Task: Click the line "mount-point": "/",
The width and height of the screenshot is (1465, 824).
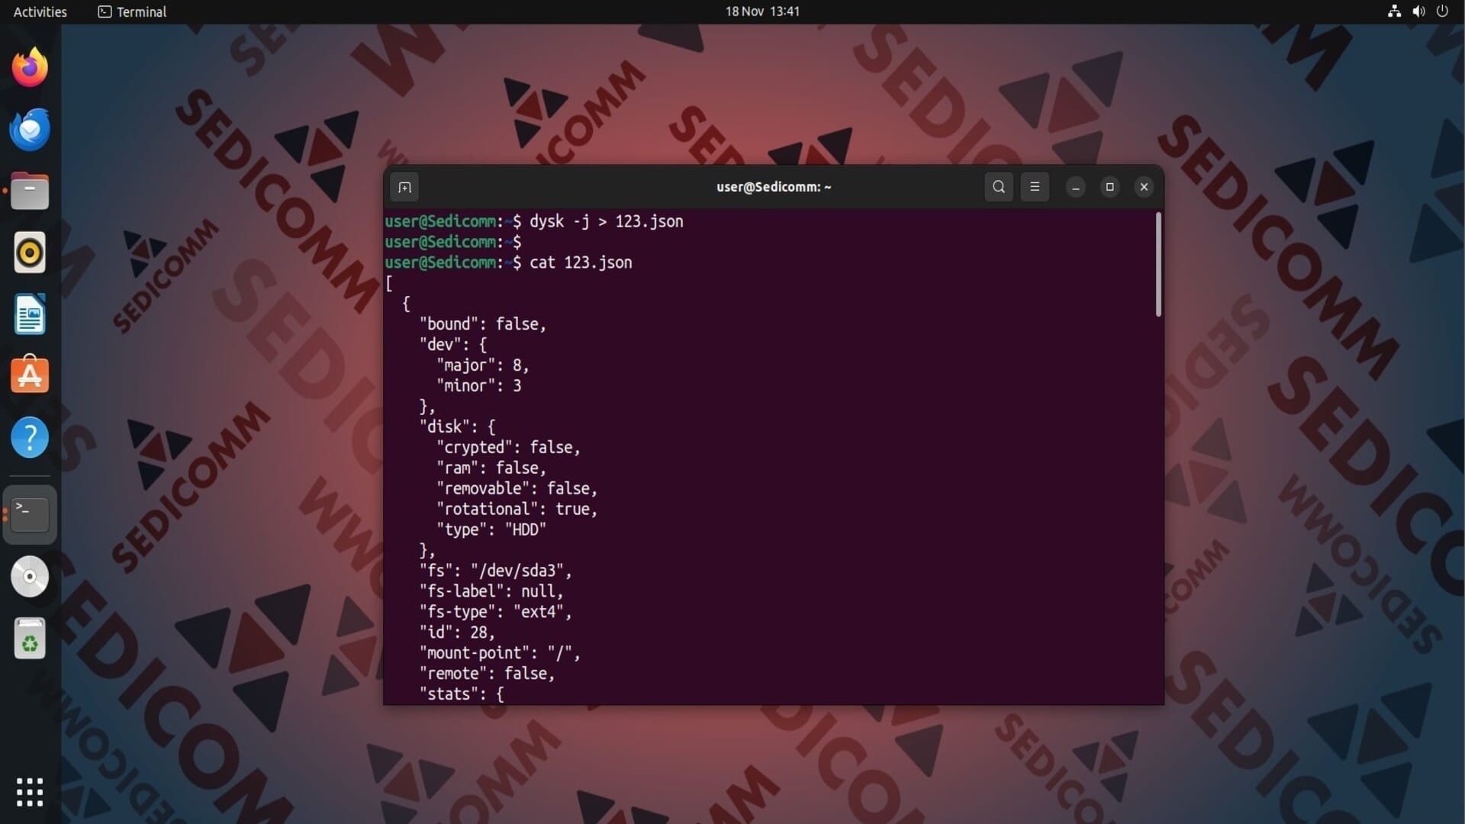Action: click(x=500, y=653)
